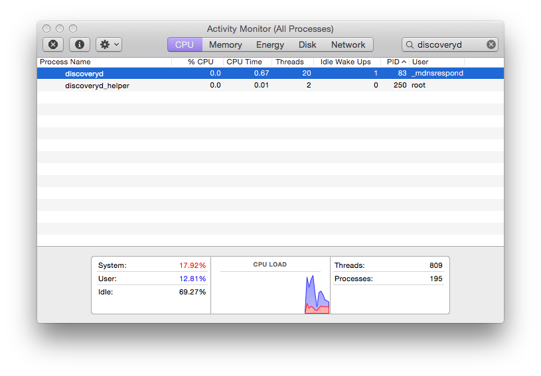Sort by User column header

tap(437, 62)
